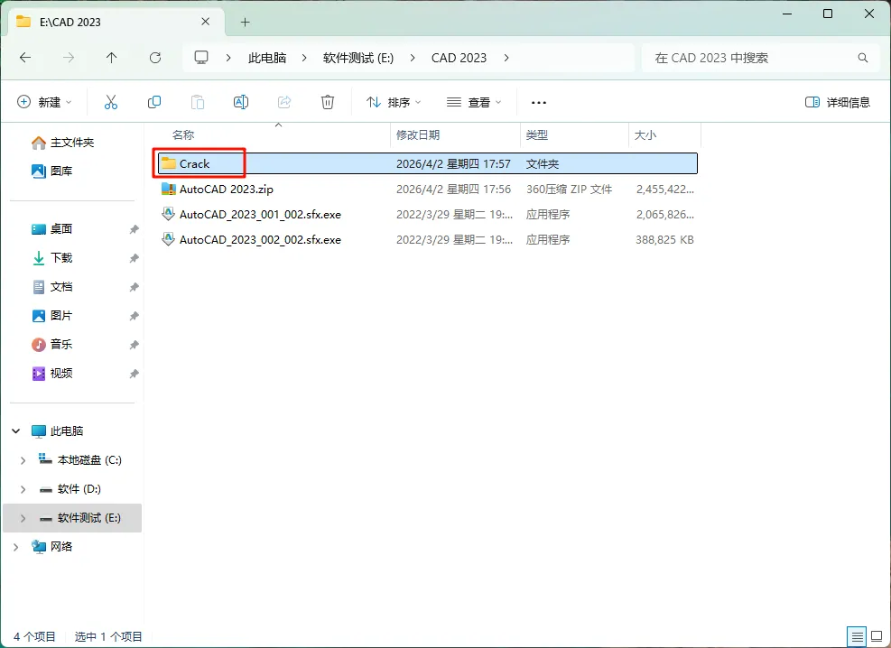
Task: Open 桌面 desktop quick access
Action: coord(51,229)
